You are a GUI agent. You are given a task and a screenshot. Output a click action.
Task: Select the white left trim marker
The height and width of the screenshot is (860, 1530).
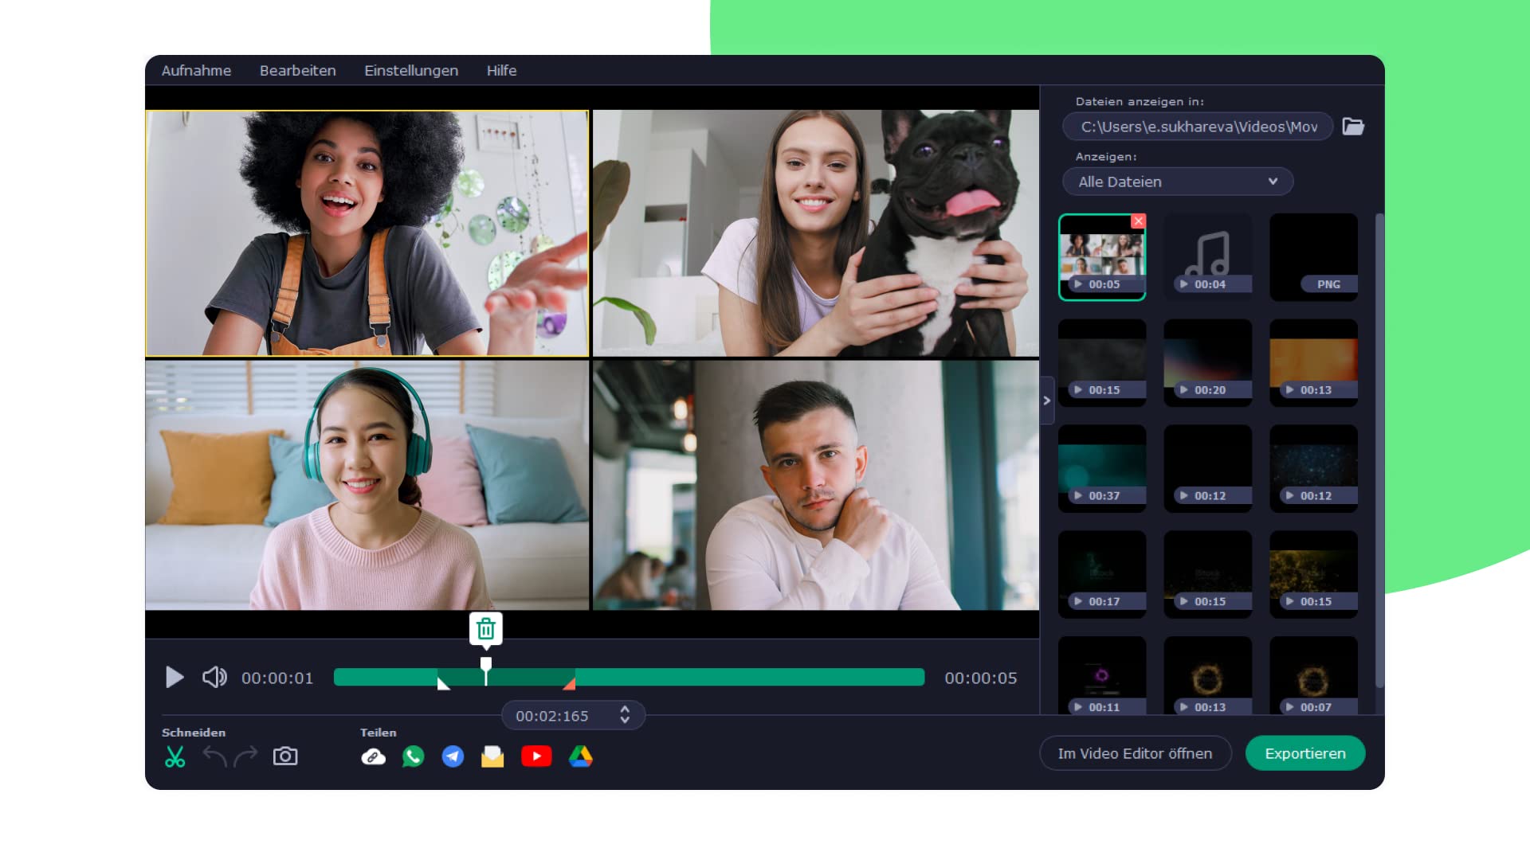coord(443,682)
